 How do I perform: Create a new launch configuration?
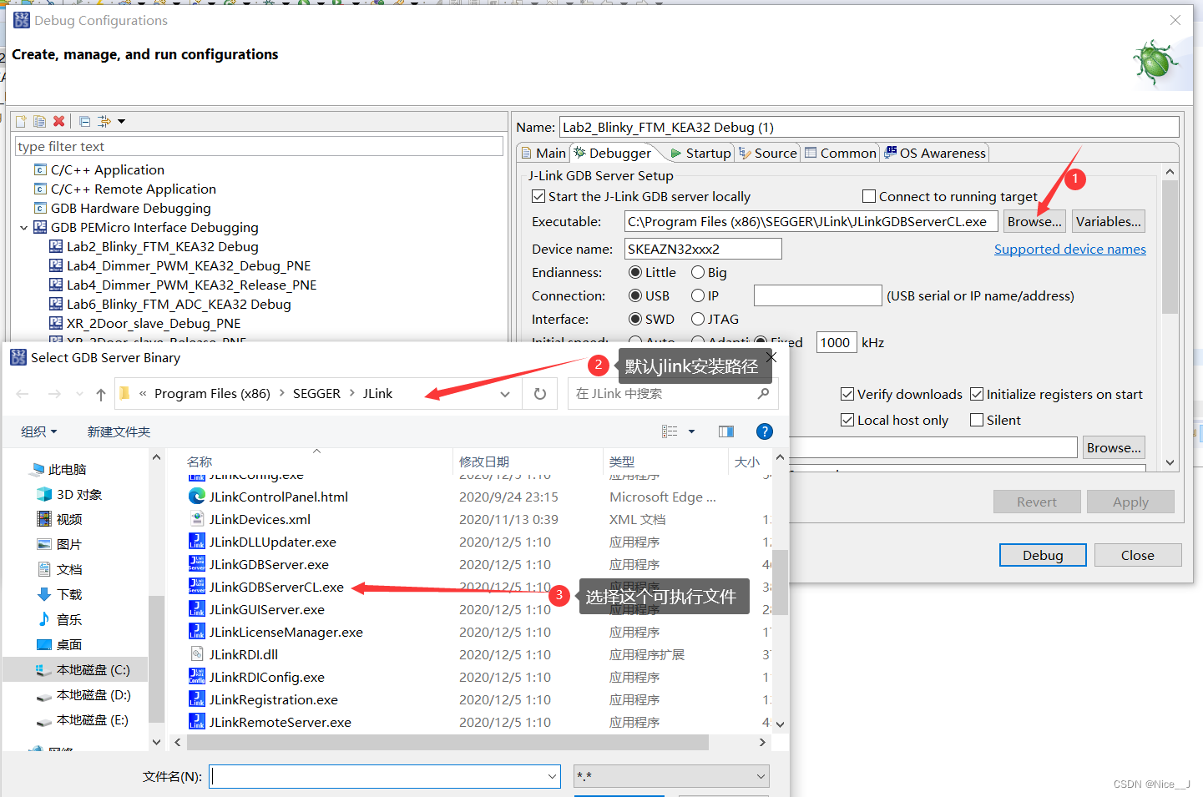[x=21, y=121]
